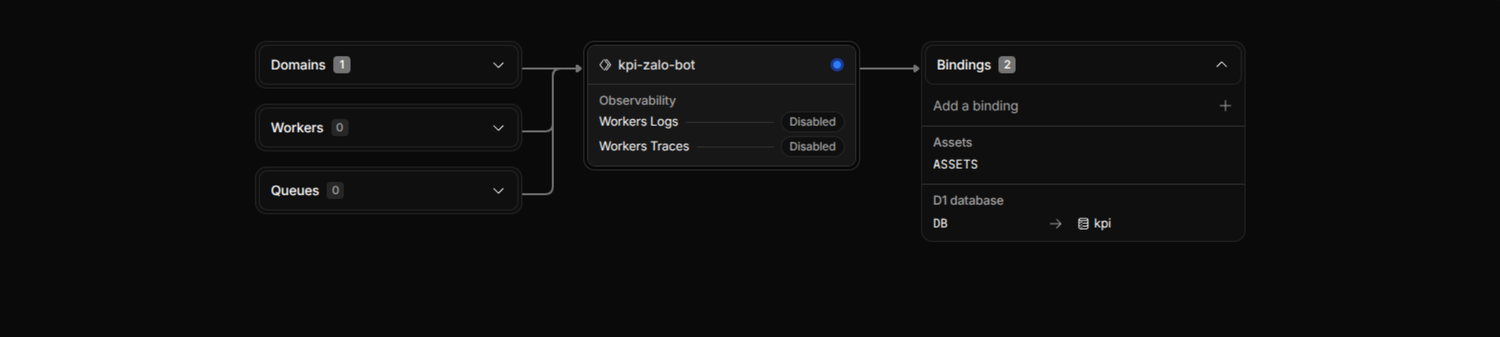Click the database icon next to kpi

click(x=1083, y=223)
